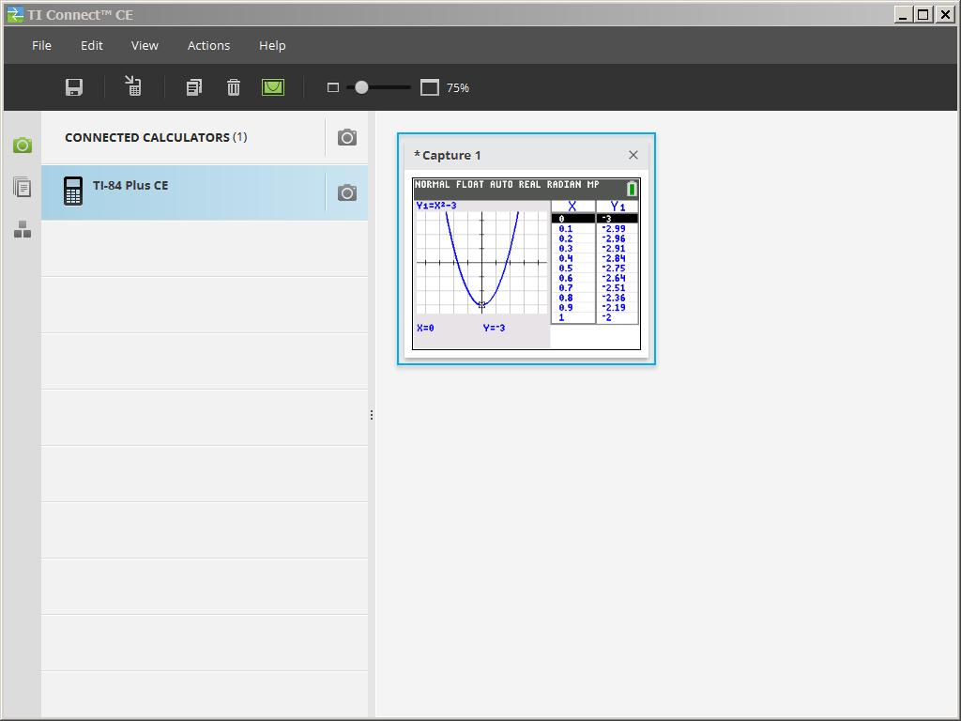Open the Calculator Explorer workspace in sidebar

23,187
